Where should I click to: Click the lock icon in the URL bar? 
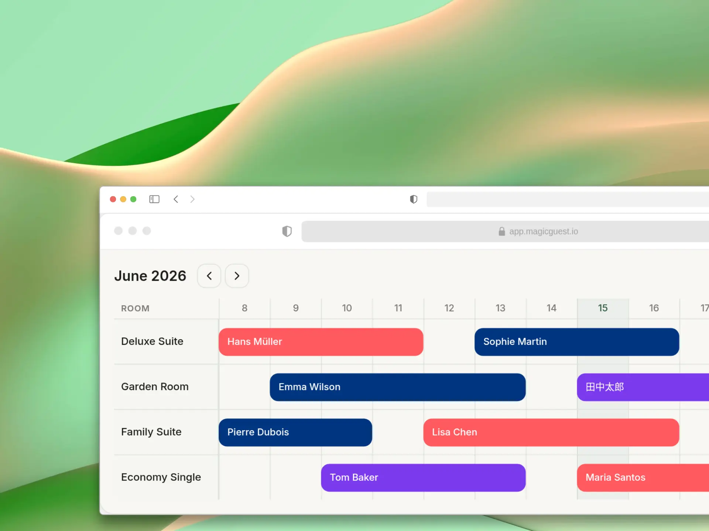point(501,231)
